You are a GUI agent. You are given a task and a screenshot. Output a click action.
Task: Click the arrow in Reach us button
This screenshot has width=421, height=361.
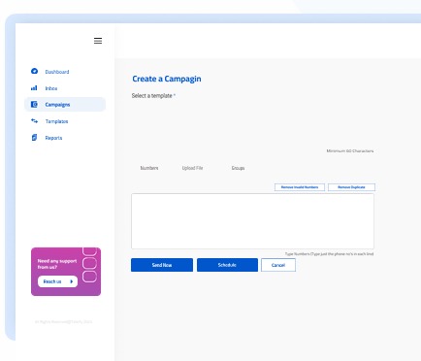[x=72, y=281]
